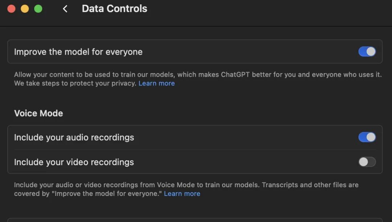Click the Include your audio recordings label

click(x=74, y=138)
